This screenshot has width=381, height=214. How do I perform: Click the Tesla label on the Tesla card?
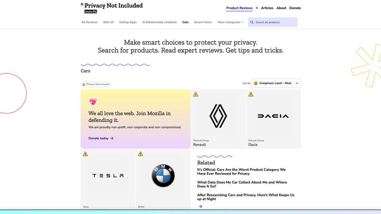click(86, 207)
